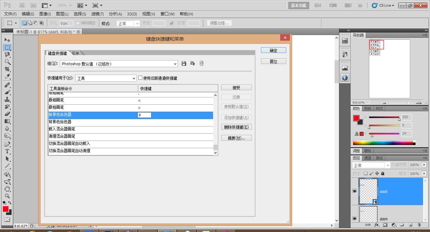Select the Horizontal Type tool
The image size is (430, 232).
tap(7, 152)
